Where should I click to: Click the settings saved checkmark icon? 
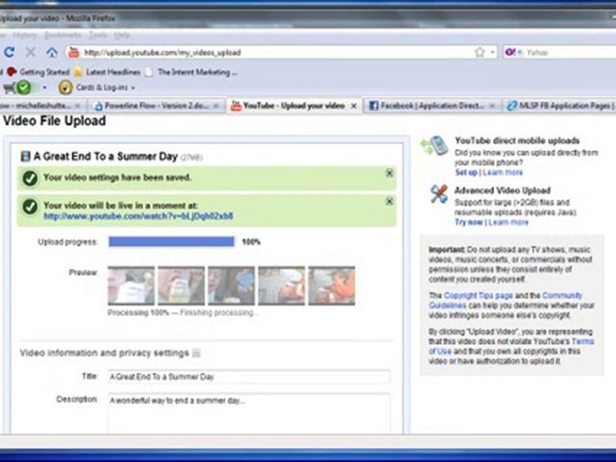pos(30,178)
